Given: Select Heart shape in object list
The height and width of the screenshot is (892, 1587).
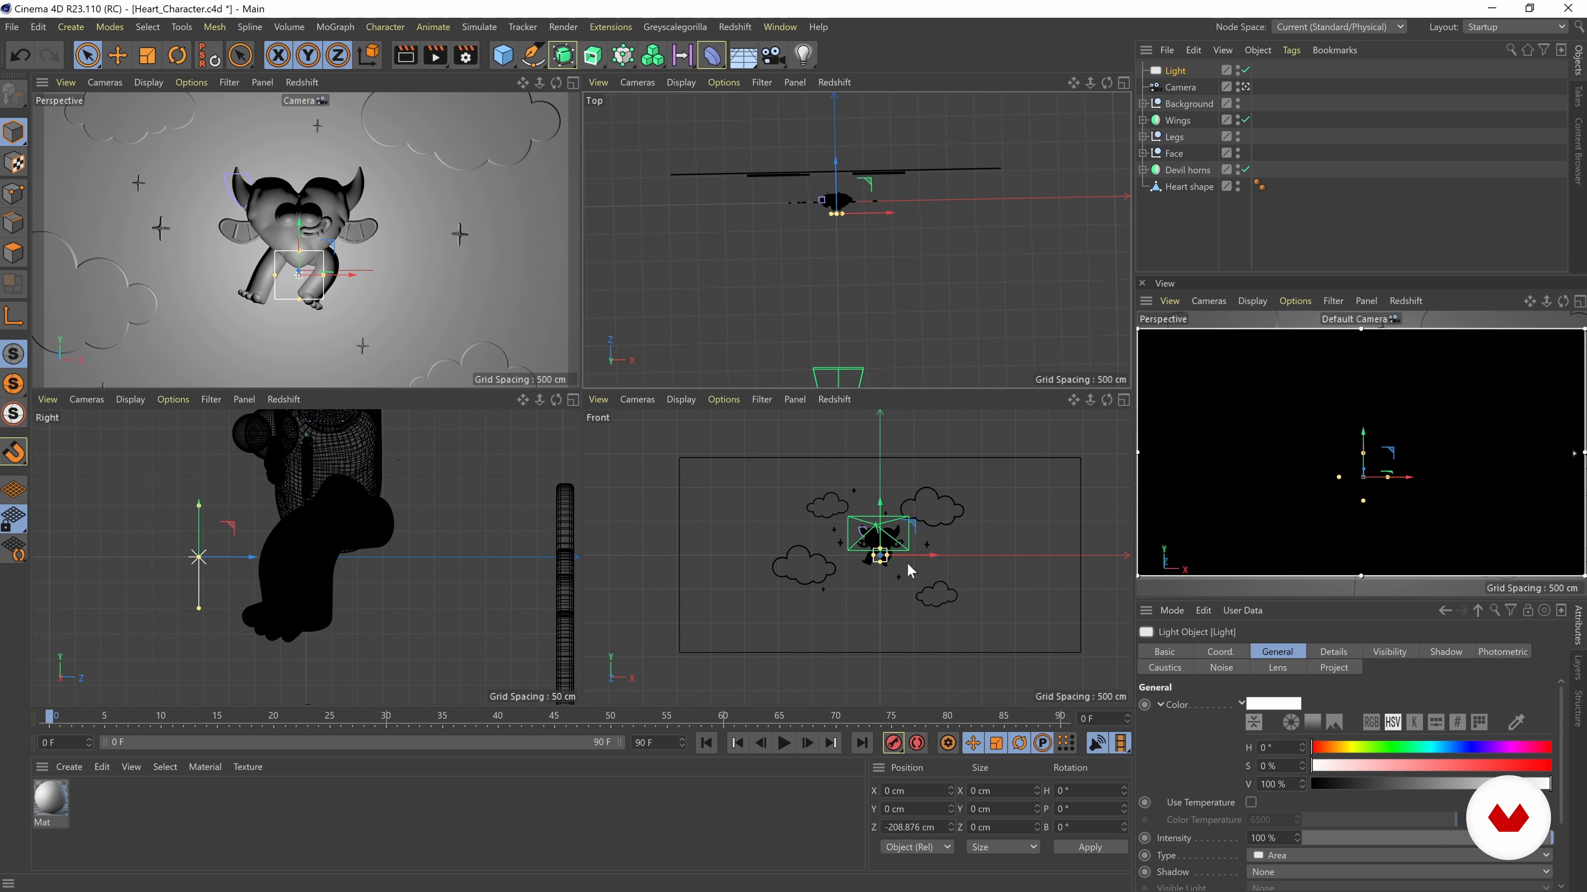Looking at the screenshot, I should 1189,187.
